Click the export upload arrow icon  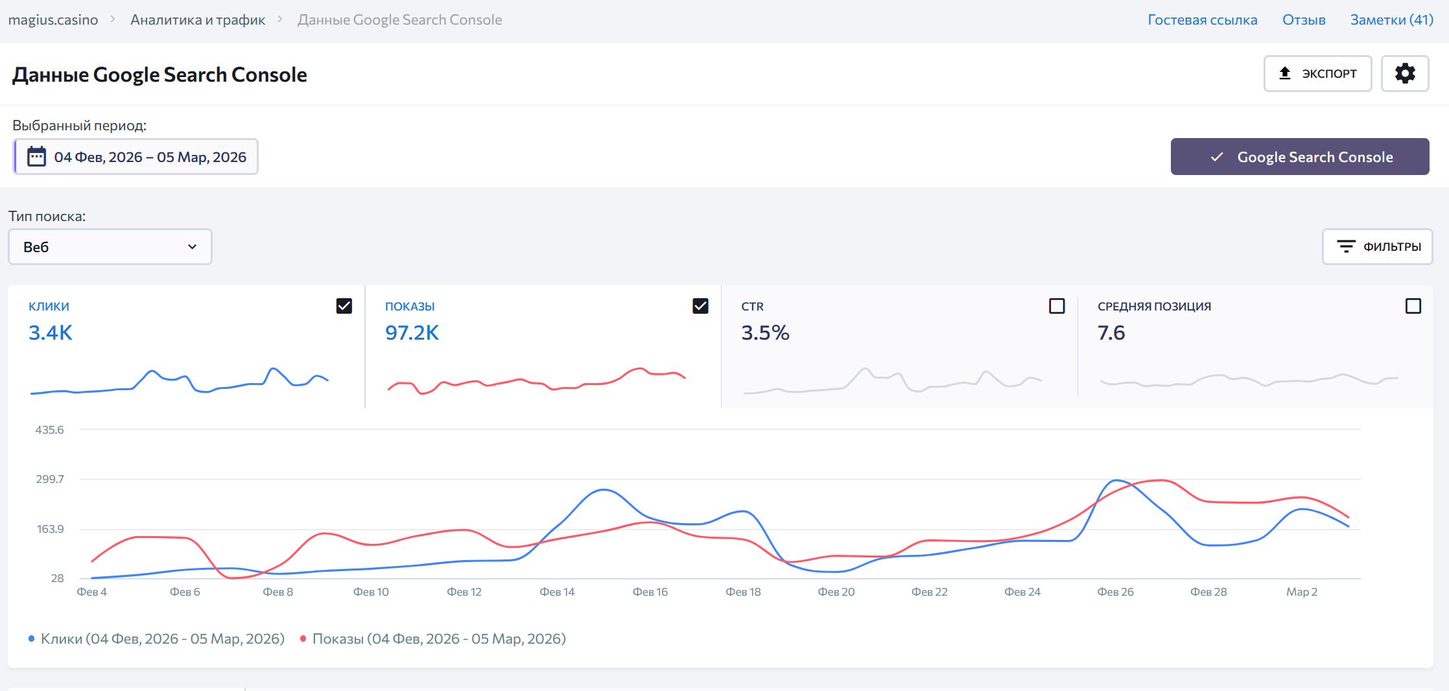[1284, 73]
